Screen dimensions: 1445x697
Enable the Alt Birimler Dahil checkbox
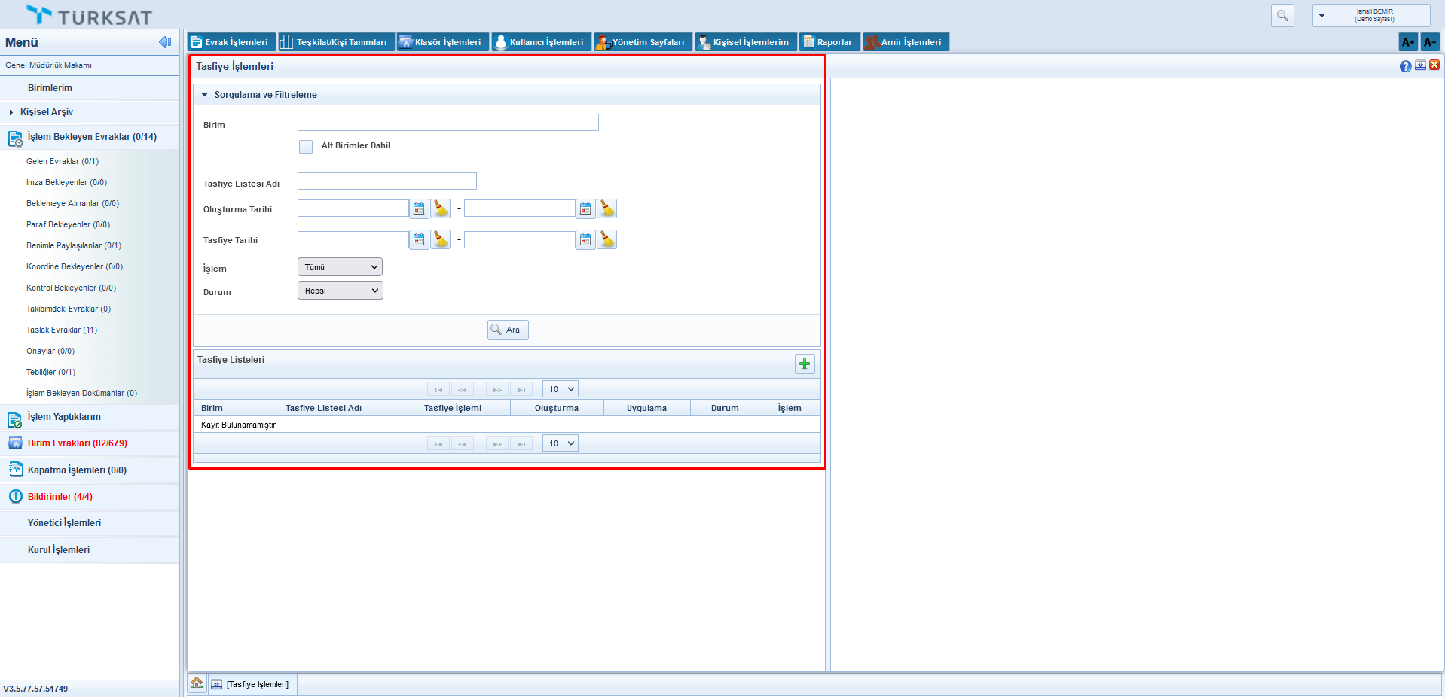pos(306,146)
